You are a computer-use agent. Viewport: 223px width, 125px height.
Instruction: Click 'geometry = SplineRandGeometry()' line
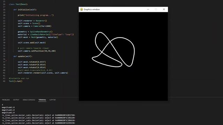pos(35,32)
